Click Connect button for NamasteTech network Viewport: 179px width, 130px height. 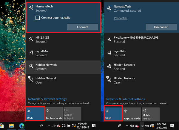[x=82, y=27]
